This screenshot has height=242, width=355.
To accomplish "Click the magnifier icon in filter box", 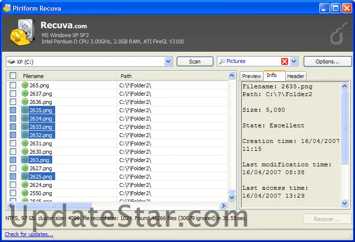I will pyautogui.click(x=222, y=61).
